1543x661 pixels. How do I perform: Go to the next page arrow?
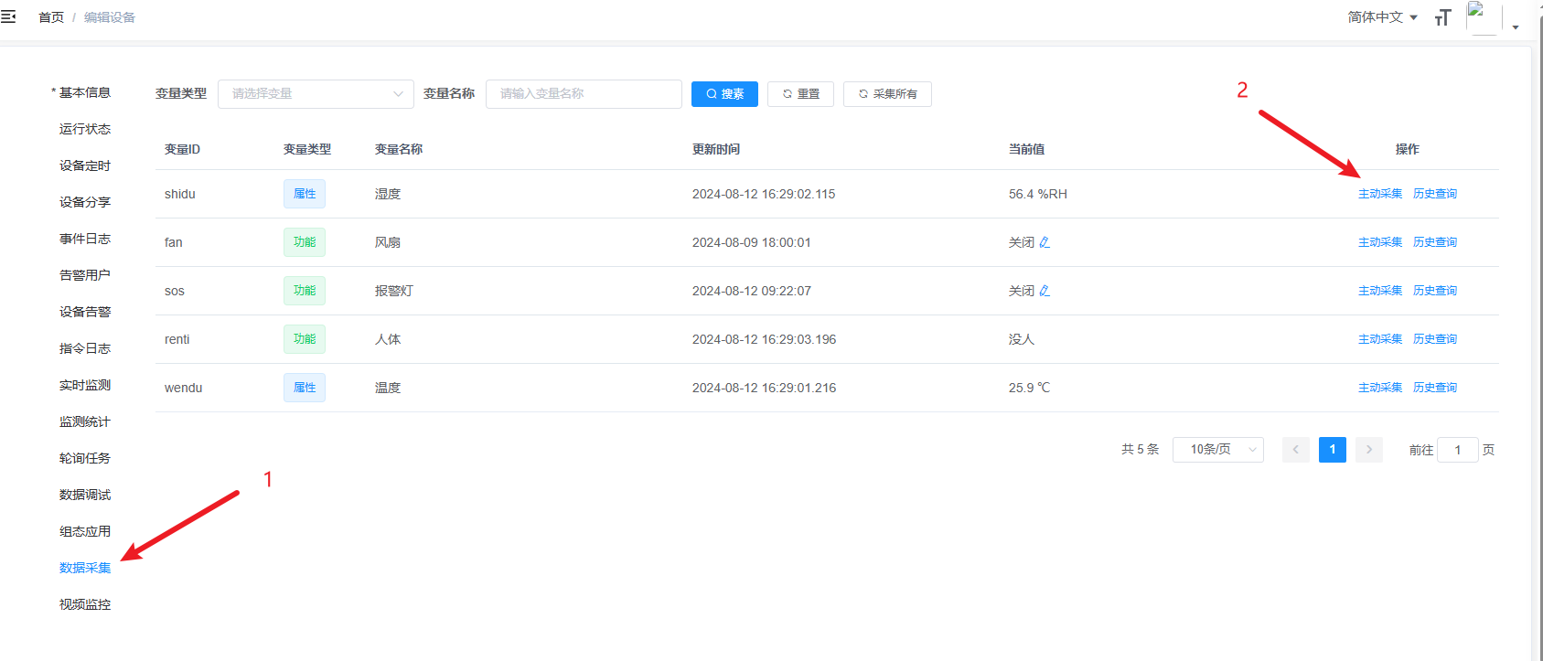pos(1368,450)
